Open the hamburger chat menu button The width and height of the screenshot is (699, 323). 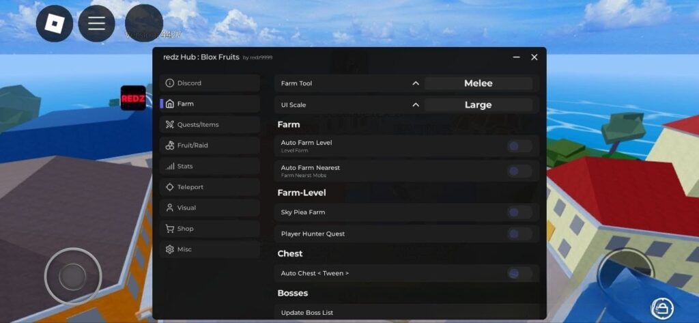point(96,23)
